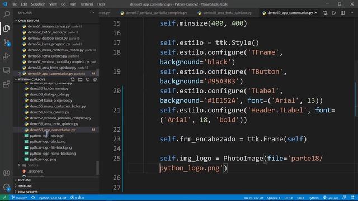Open the .gitignore file

click(x=35, y=171)
